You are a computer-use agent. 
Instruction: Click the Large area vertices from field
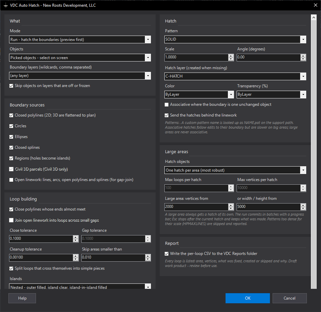coord(196,207)
